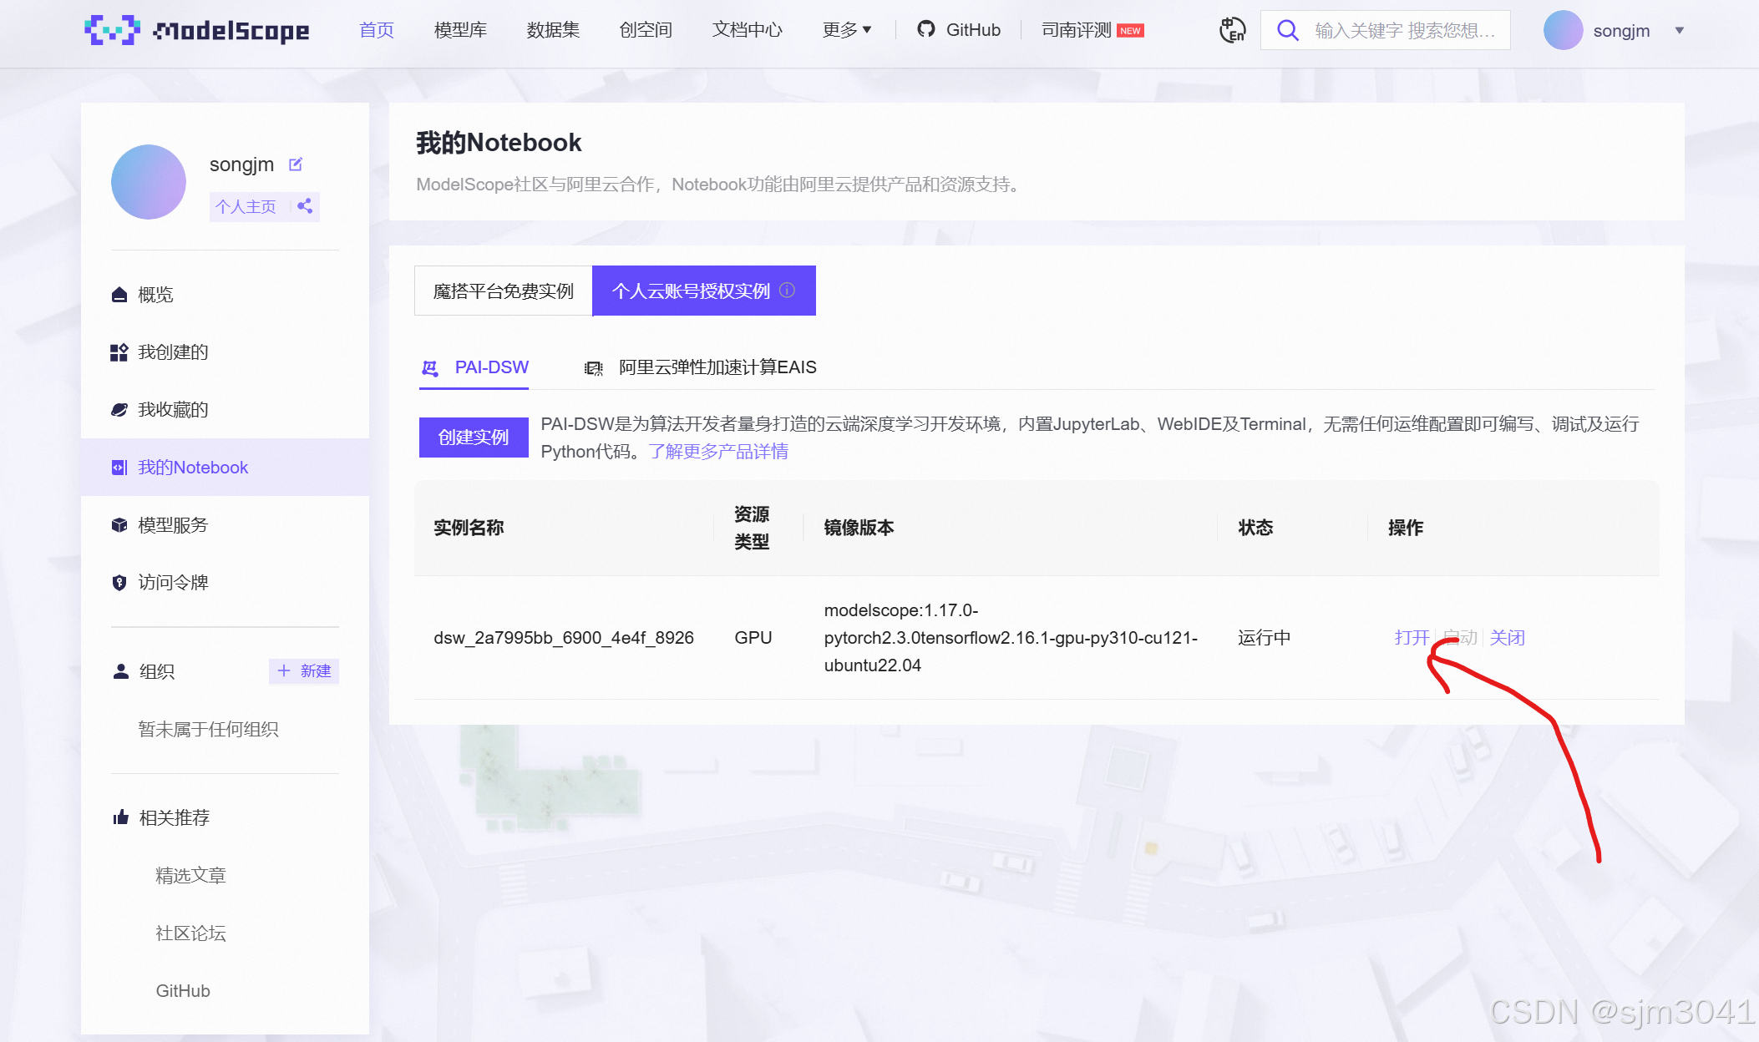
Task: Select 个人云账号授权实例 tab
Action: 704,291
